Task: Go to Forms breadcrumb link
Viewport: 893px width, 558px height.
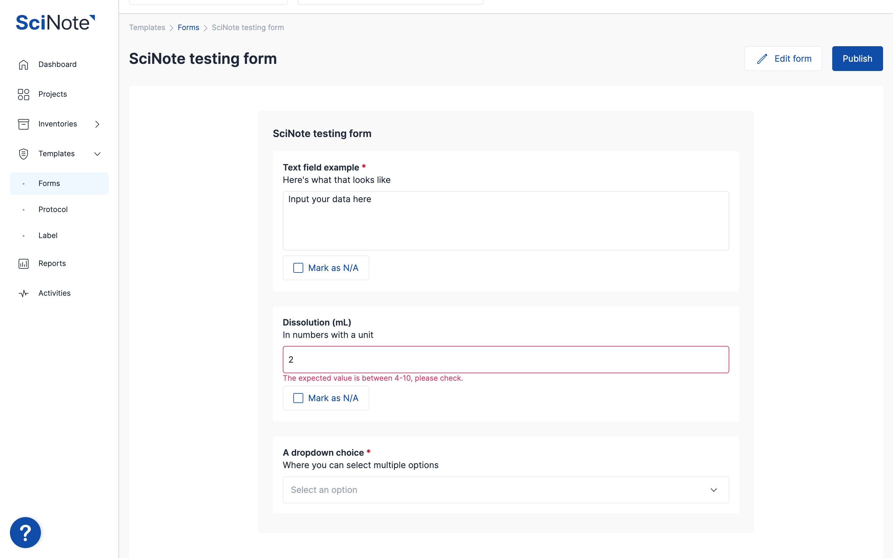Action: [188, 28]
